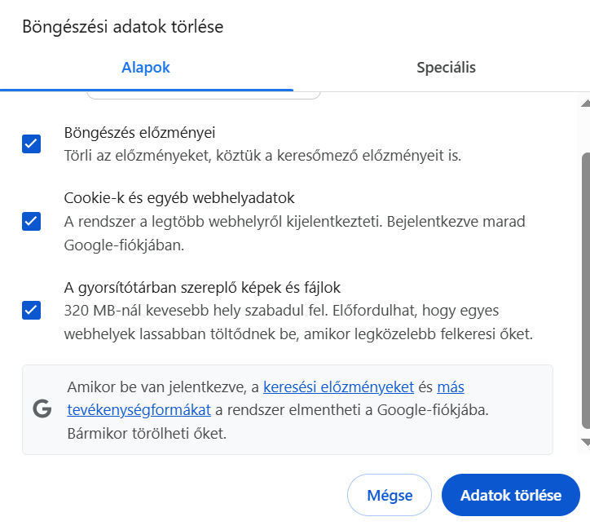Image resolution: width=590 pixels, height=530 pixels.
Task: Click the Böngészési adatok törlése dialog title
Action: (x=122, y=27)
